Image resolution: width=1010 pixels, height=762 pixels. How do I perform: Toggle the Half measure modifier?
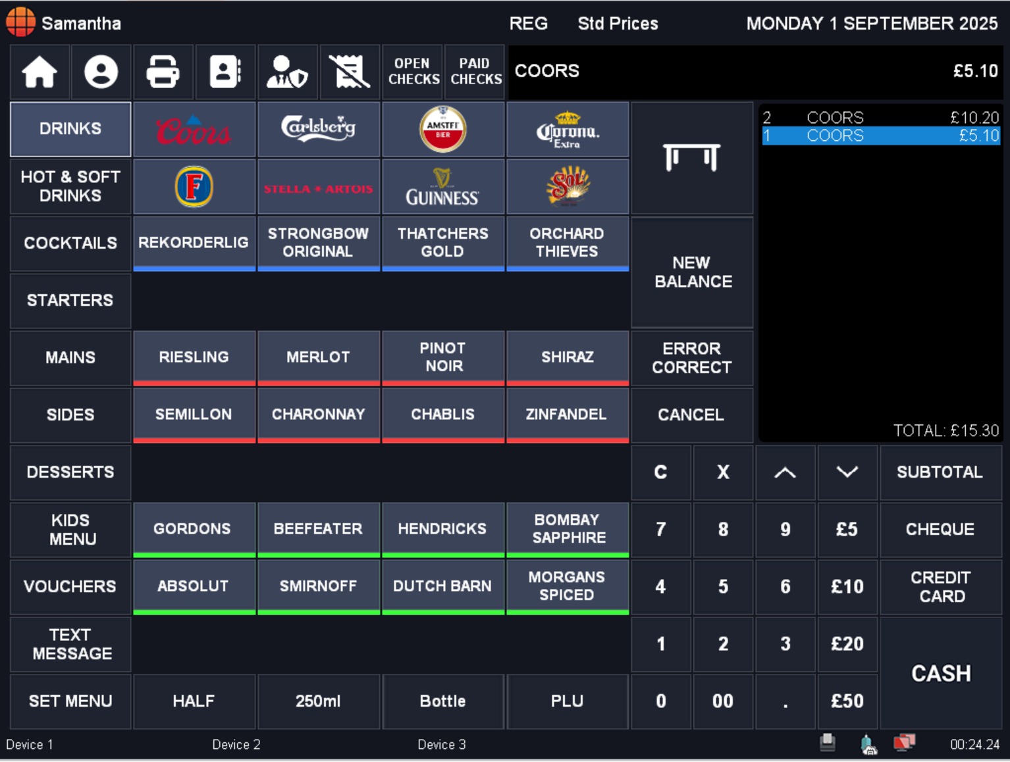tap(194, 701)
